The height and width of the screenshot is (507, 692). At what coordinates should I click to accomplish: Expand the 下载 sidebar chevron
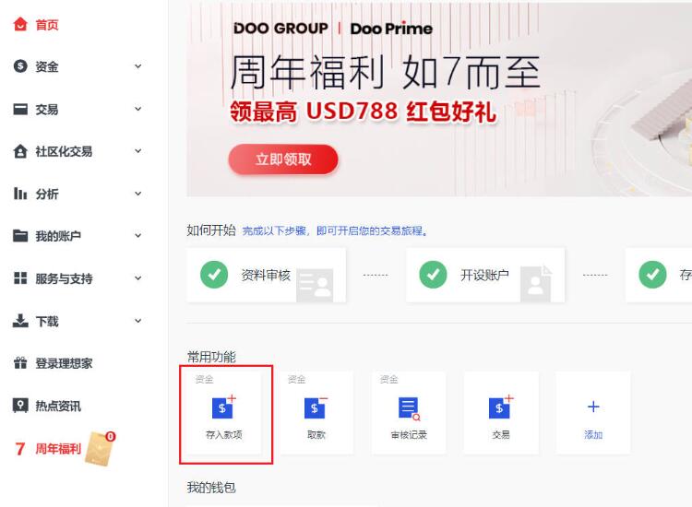click(x=138, y=321)
